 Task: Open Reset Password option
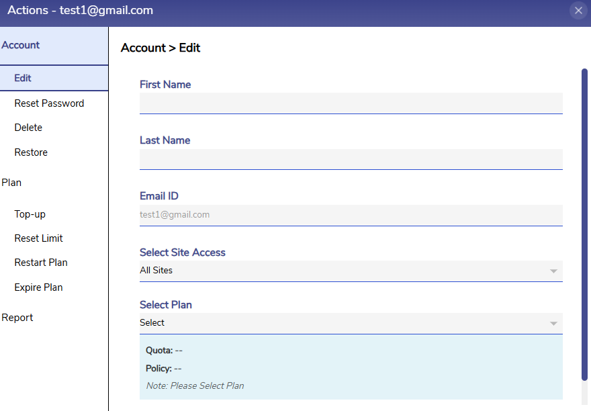click(49, 103)
